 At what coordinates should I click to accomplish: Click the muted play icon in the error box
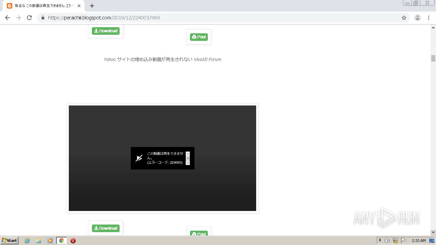click(139, 158)
